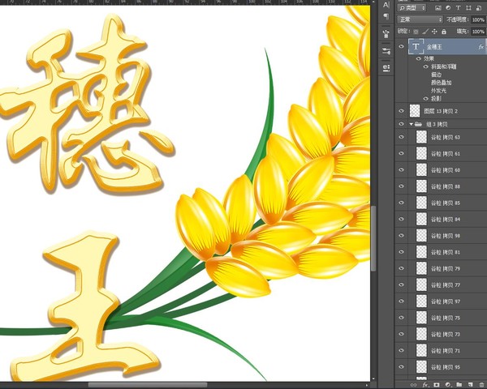The image size is (487, 389).
Task: Select layer 谷粒 拷贝 81
Action: click(x=441, y=252)
